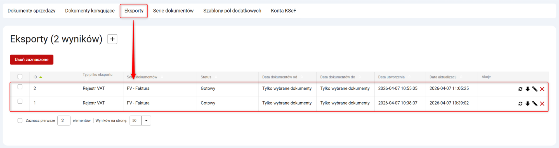The height and width of the screenshot is (148, 559).
Task: Sort by Status column header
Action: coord(206,77)
